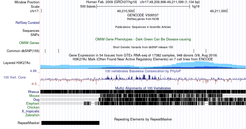The height and width of the screenshot is (129, 246).
Task: Click the Scale label
Action: click(35, 6)
